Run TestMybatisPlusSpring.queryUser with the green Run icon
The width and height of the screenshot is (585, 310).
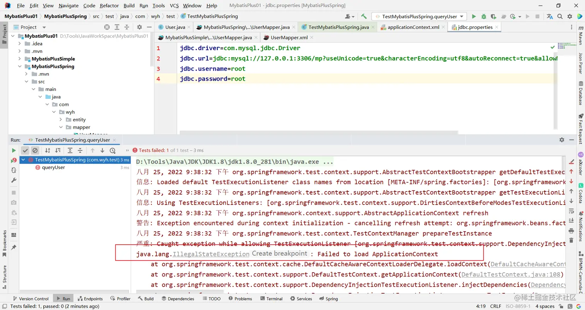(474, 17)
